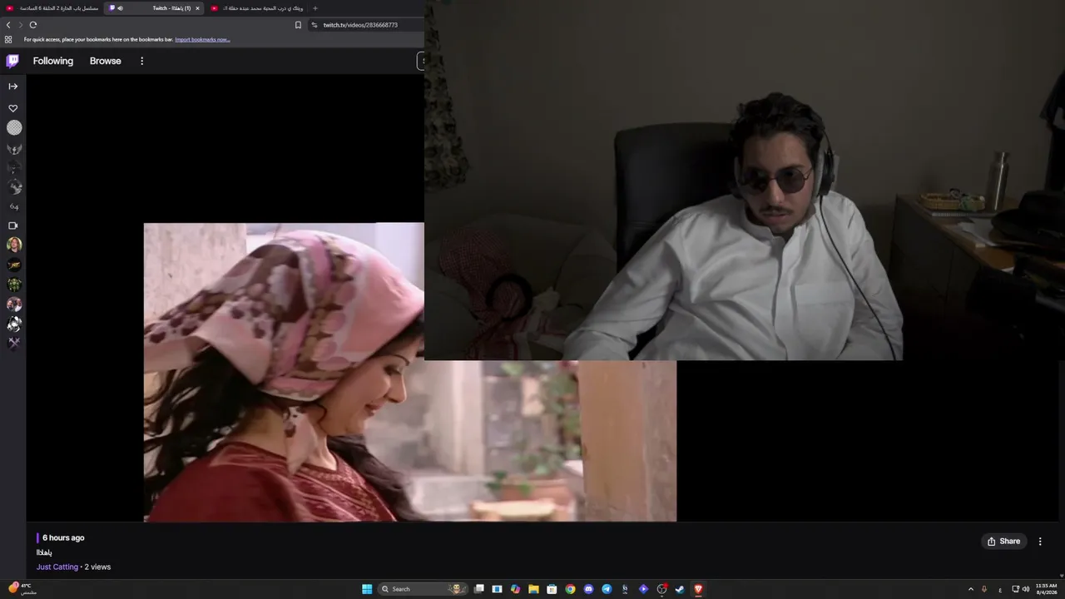
Task: Switch to the first YouTube tab
Action: click(x=52, y=8)
